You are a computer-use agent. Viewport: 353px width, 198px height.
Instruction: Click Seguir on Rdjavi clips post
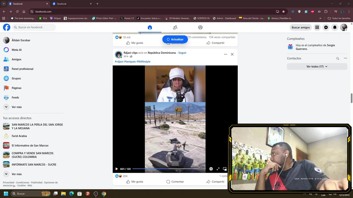click(x=182, y=53)
